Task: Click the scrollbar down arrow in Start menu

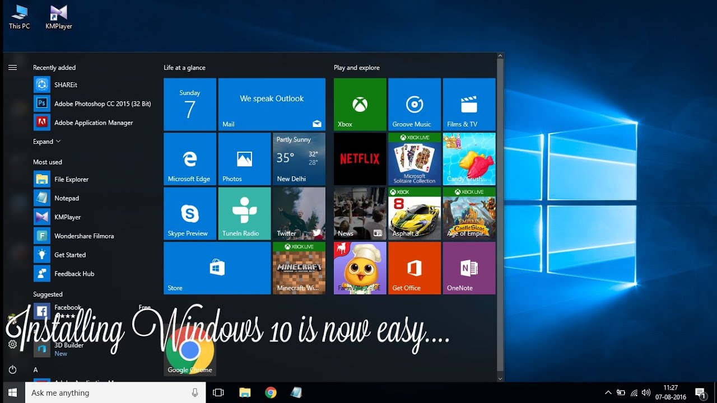Action: click(x=501, y=378)
